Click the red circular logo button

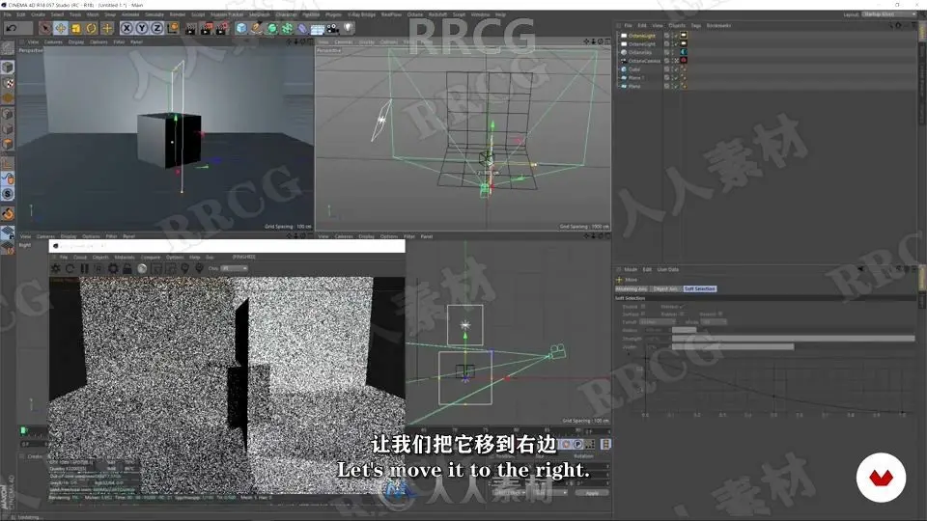pos(881,478)
